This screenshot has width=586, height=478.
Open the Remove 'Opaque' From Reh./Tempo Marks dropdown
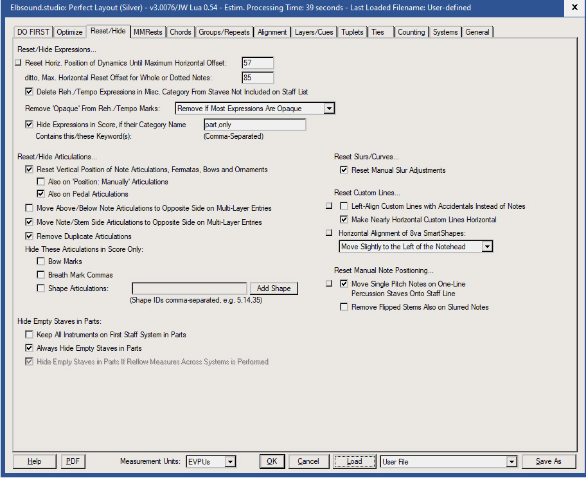click(x=329, y=108)
